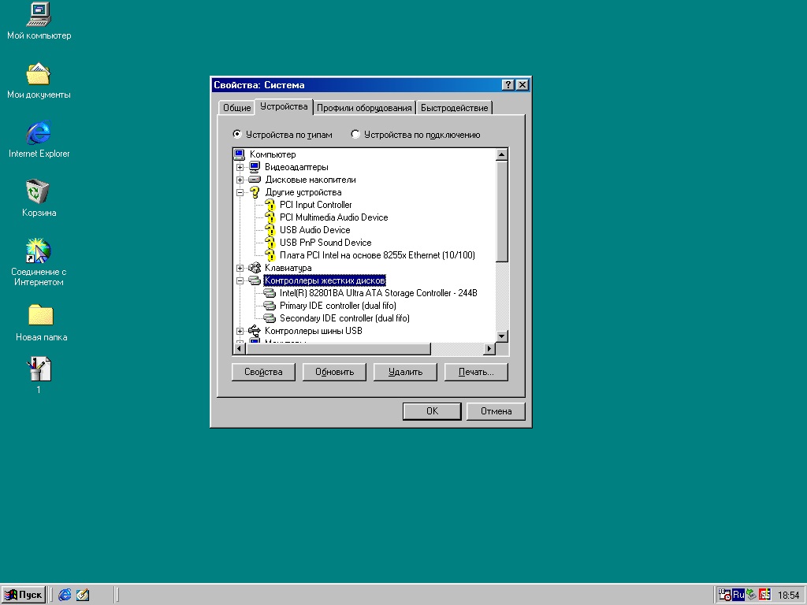Click the Видеоадаптеры monitor icon
Image resolution: width=807 pixels, height=605 pixels.
point(255,167)
